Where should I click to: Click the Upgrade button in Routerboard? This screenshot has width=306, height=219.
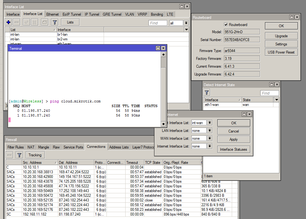coord(281,36)
